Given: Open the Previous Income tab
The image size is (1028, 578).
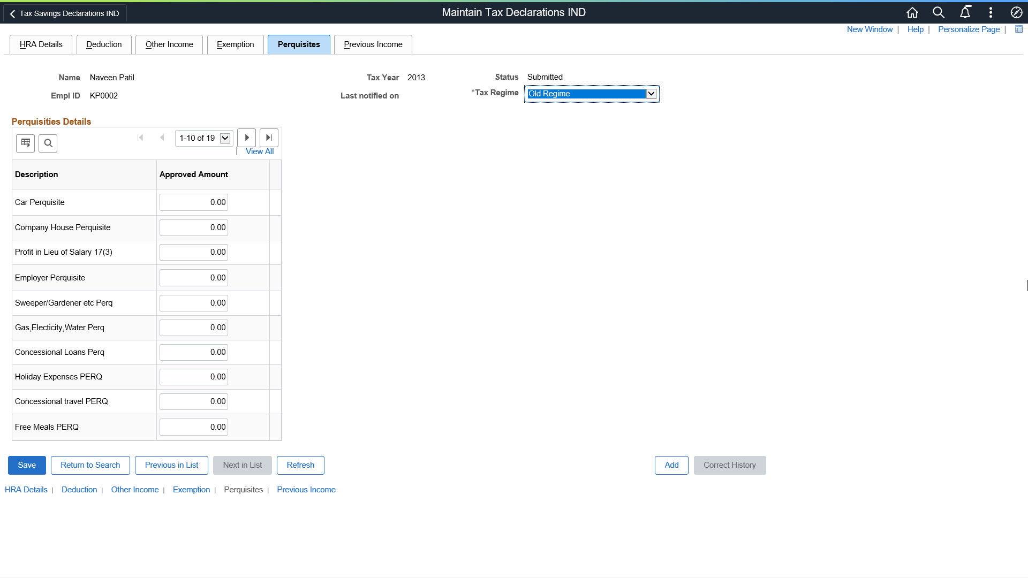Looking at the screenshot, I should 373,44.
